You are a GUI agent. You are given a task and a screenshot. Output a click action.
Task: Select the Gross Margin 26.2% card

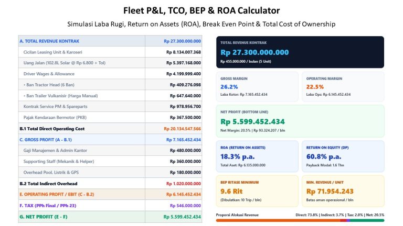pos(257,87)
